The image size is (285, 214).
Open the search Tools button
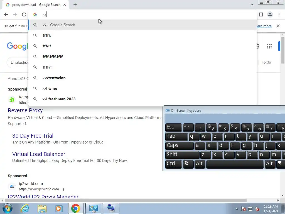pos(266,62)
